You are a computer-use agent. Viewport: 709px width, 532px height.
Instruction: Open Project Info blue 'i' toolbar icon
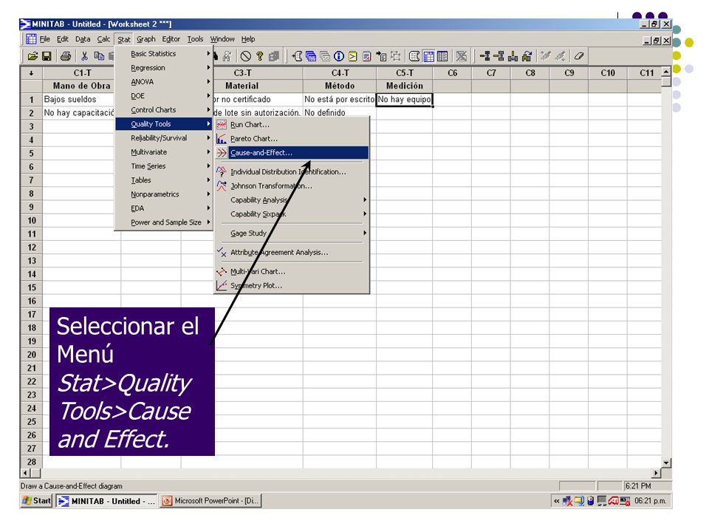point(339,56)
